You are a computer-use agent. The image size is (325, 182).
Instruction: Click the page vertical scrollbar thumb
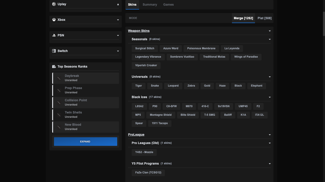pyautogui.click(x=323, y=24)
